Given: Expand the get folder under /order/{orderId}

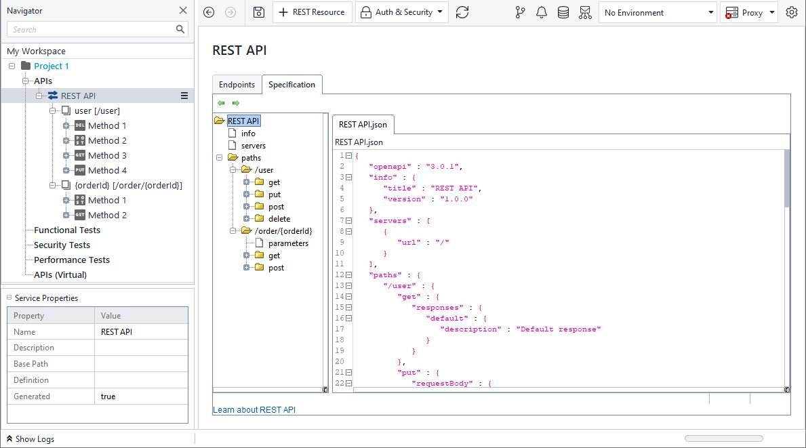Looking at the screenshot, I should [246, 255].
